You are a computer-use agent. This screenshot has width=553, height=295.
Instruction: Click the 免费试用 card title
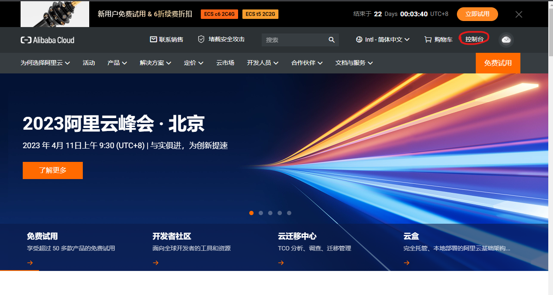point(42,236)
